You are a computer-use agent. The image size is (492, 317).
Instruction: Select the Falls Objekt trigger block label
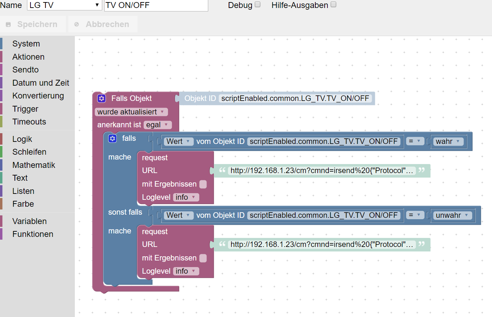131,98
